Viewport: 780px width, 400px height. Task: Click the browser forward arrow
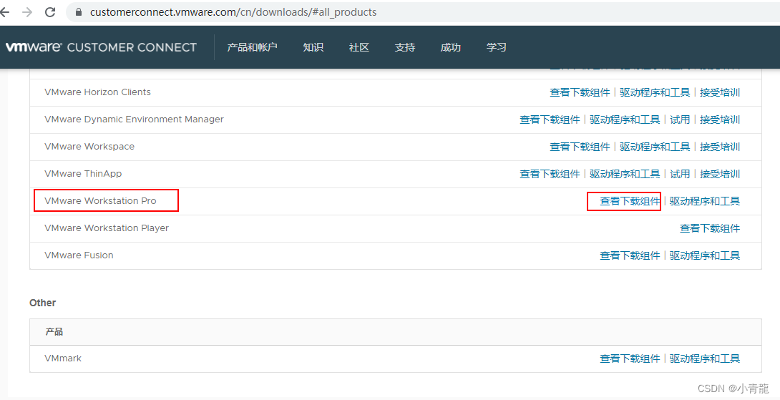click(27, 12)
